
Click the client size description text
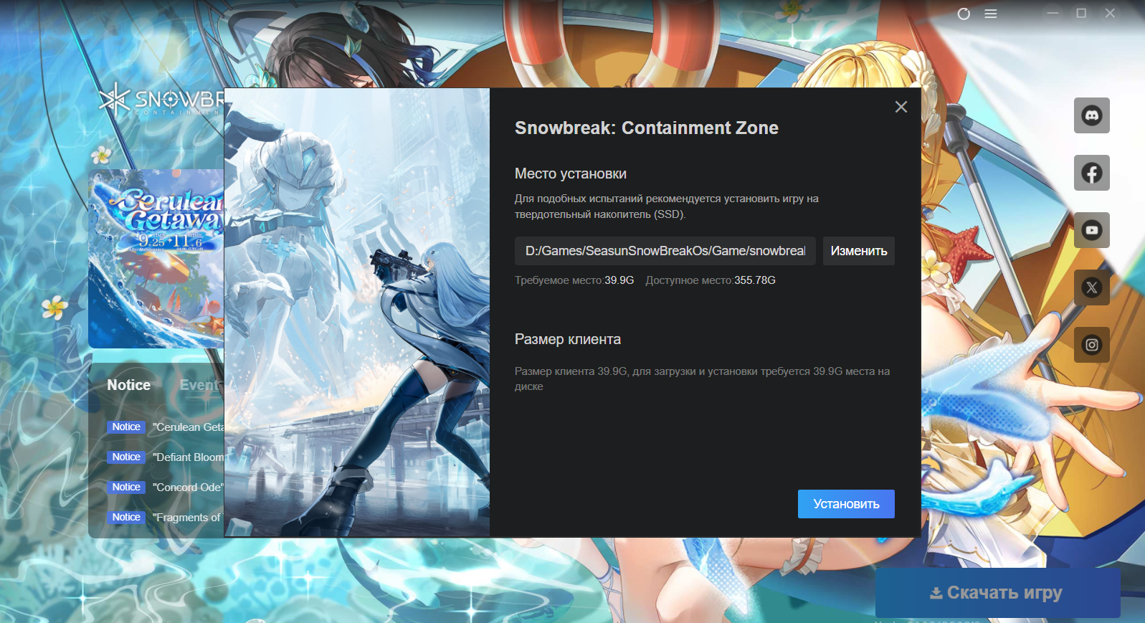click(702, 379)
